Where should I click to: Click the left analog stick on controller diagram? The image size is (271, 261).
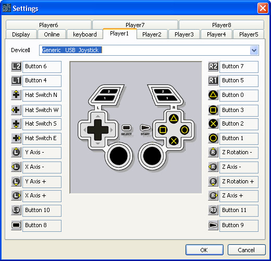tap(119, 156)
